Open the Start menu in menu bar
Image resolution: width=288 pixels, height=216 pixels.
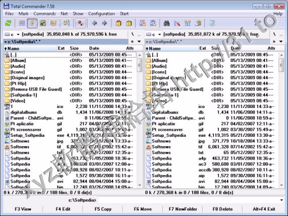(124, 14)
